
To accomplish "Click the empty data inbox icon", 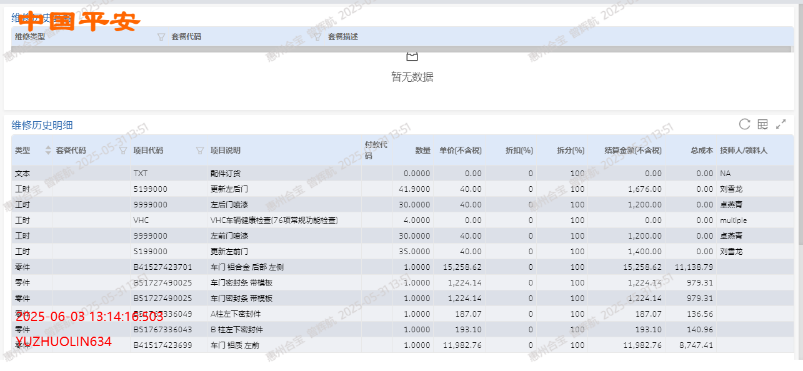I will [412, 57].
